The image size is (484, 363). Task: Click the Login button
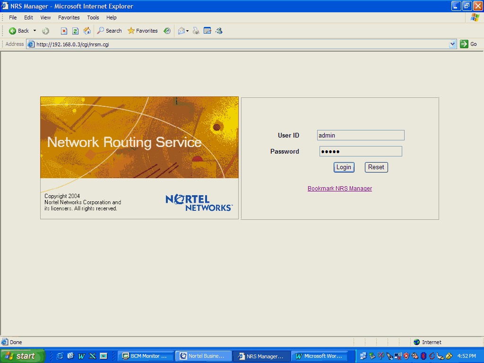coord(344,167)
